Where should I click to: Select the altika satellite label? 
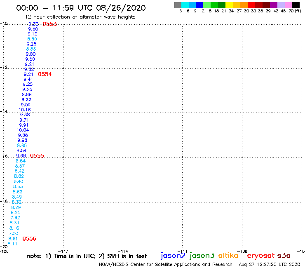pyautogui.click(x=228, y=256)
